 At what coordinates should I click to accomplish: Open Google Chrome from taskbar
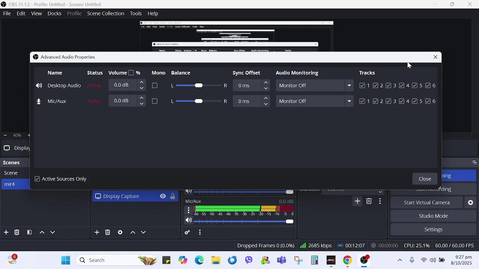point(348,260)
